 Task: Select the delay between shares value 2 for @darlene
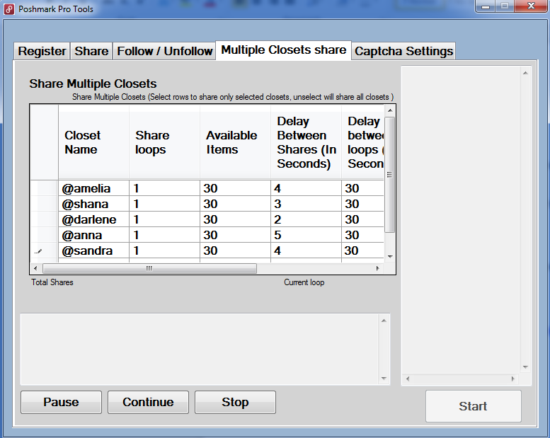(x=306, y=219)
